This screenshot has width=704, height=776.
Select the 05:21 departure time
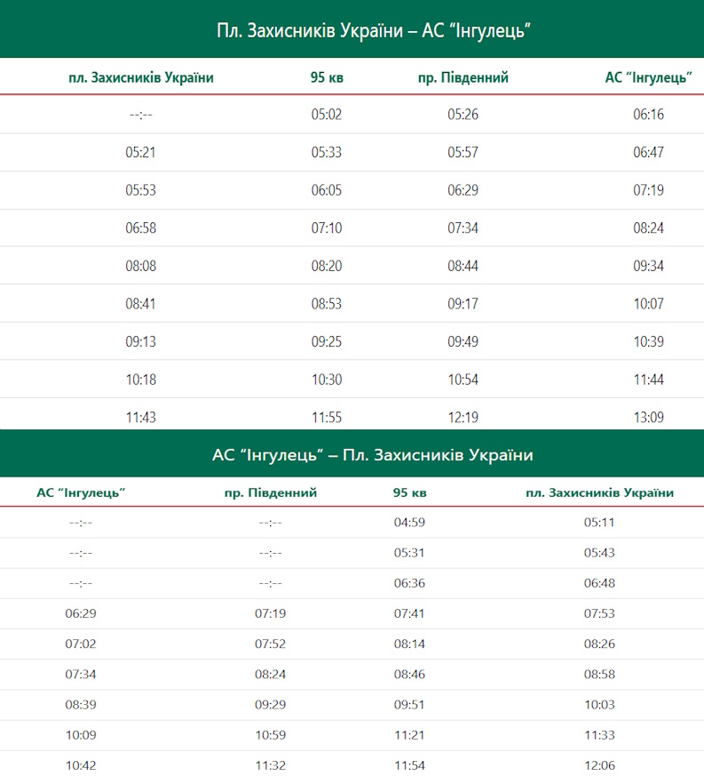tap(140, 152)
